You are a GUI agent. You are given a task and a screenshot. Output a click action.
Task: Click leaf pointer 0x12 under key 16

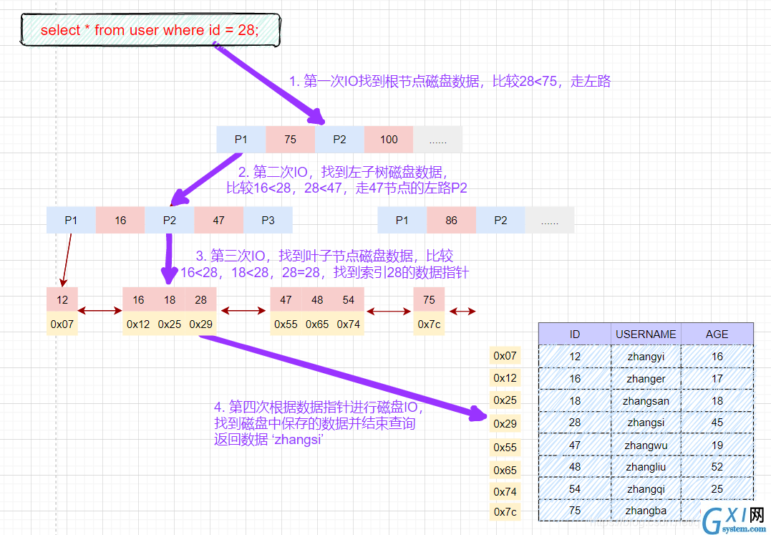pos(138,324)
